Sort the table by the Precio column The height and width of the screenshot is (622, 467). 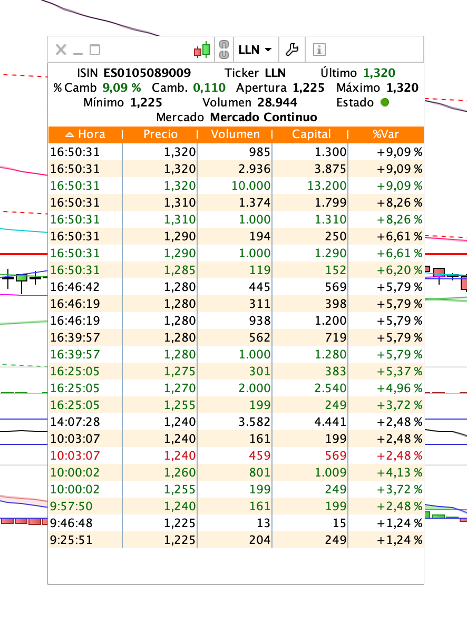pos(160,134)
